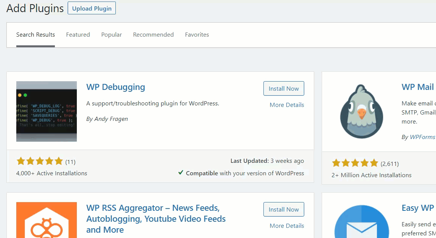Click the Add Plugins page heading
The width and height of the screenshot is (436, 238).
(x=35, y=8)
